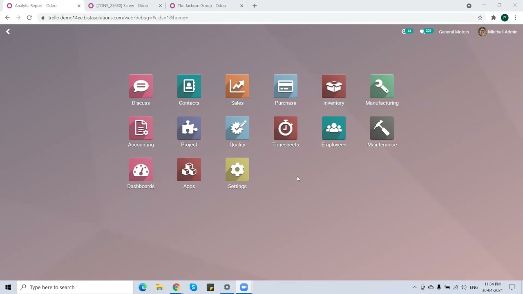The height and width of the screenshot is (294, 523).
Task: Click the Windows taskbar search box
Action: (75, 287)
